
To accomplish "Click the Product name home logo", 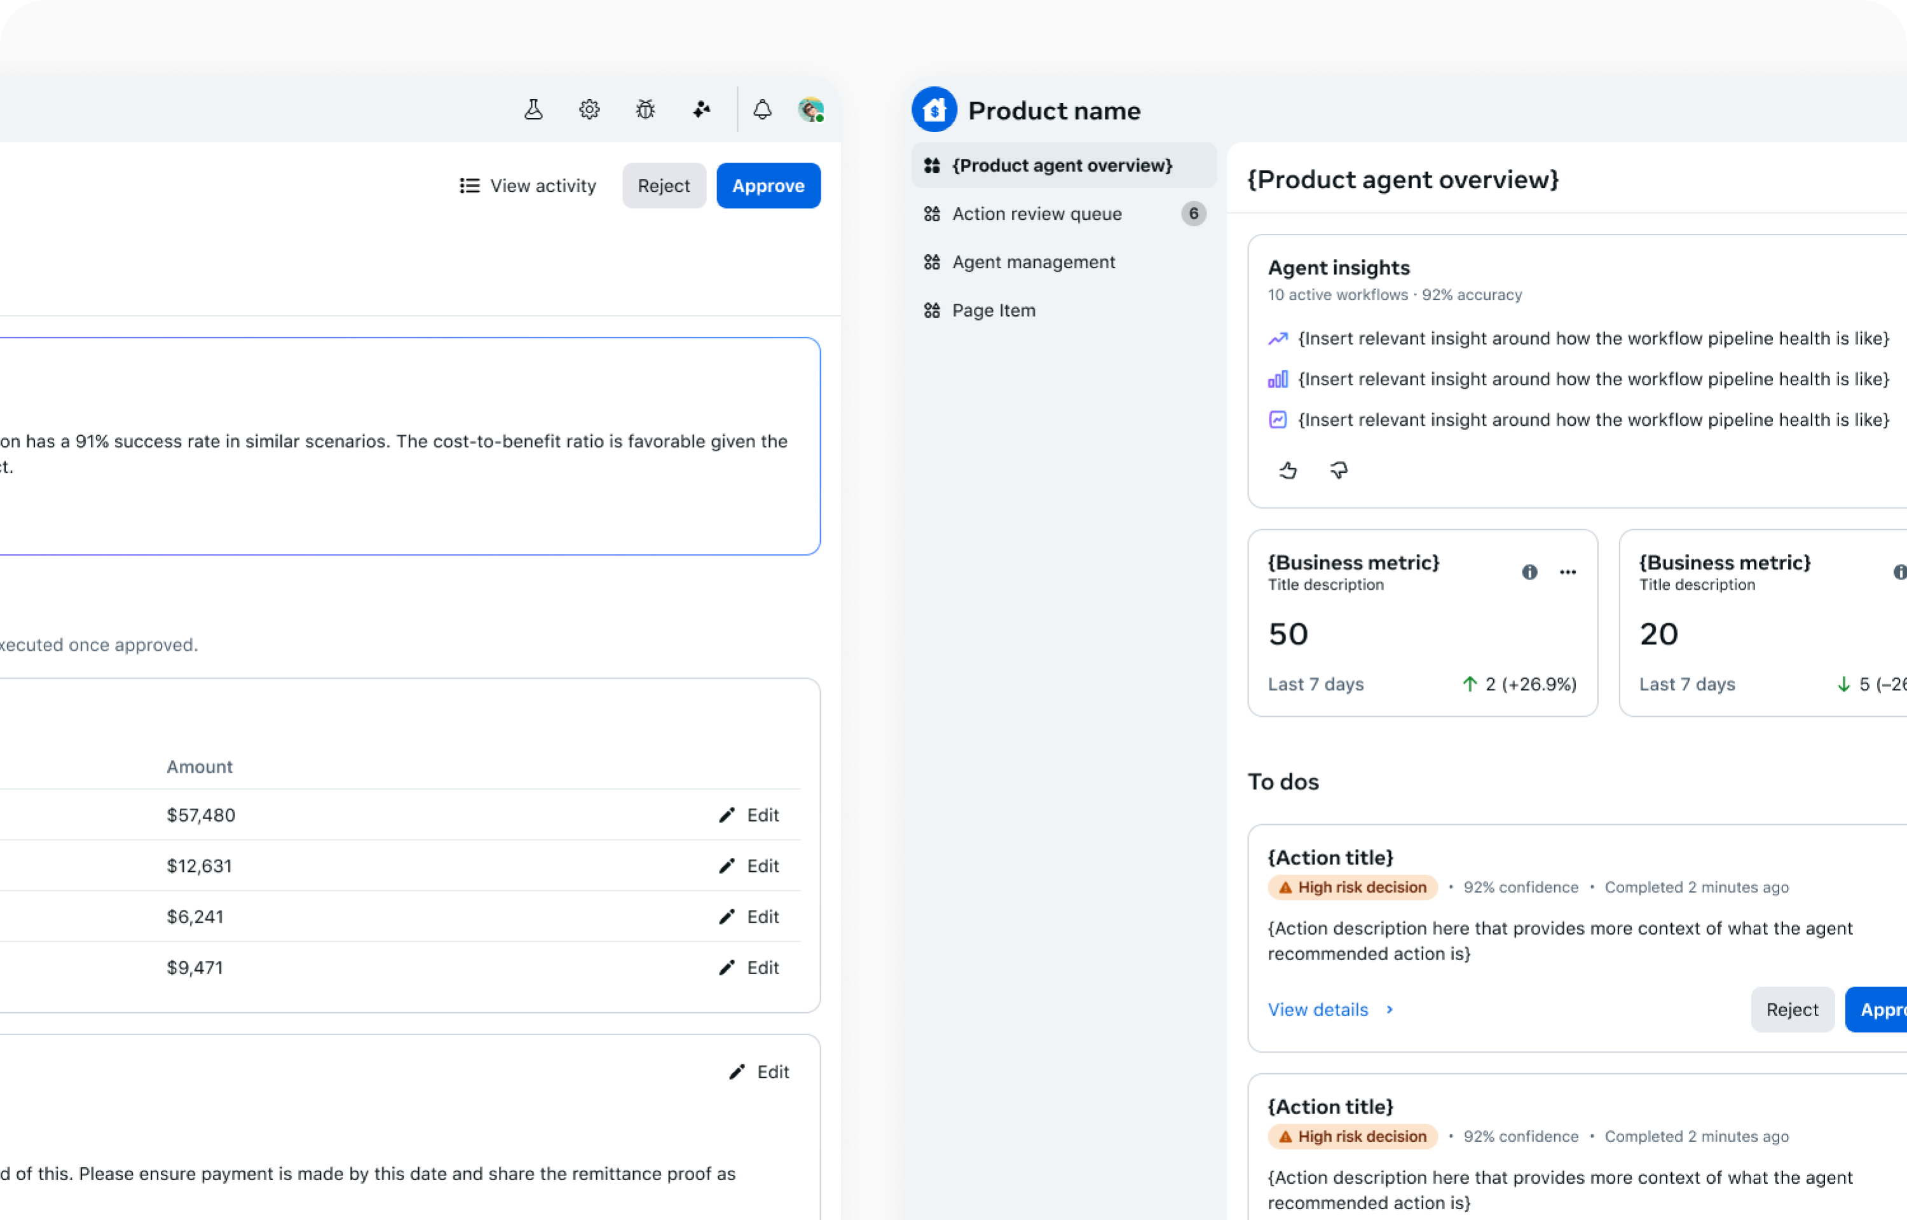I will [x=935, y=109].
